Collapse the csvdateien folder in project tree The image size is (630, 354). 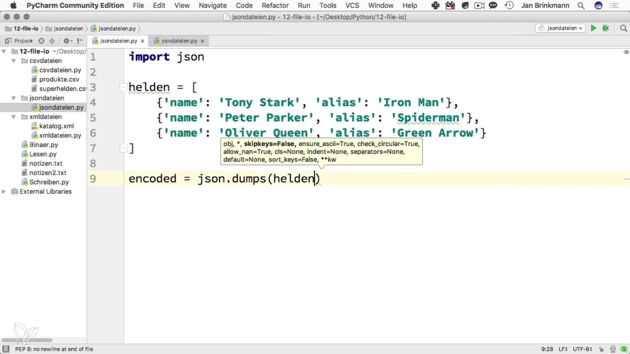tap(13, 61)
